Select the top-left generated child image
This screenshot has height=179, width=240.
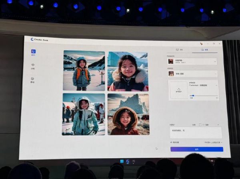pos(84,71)
